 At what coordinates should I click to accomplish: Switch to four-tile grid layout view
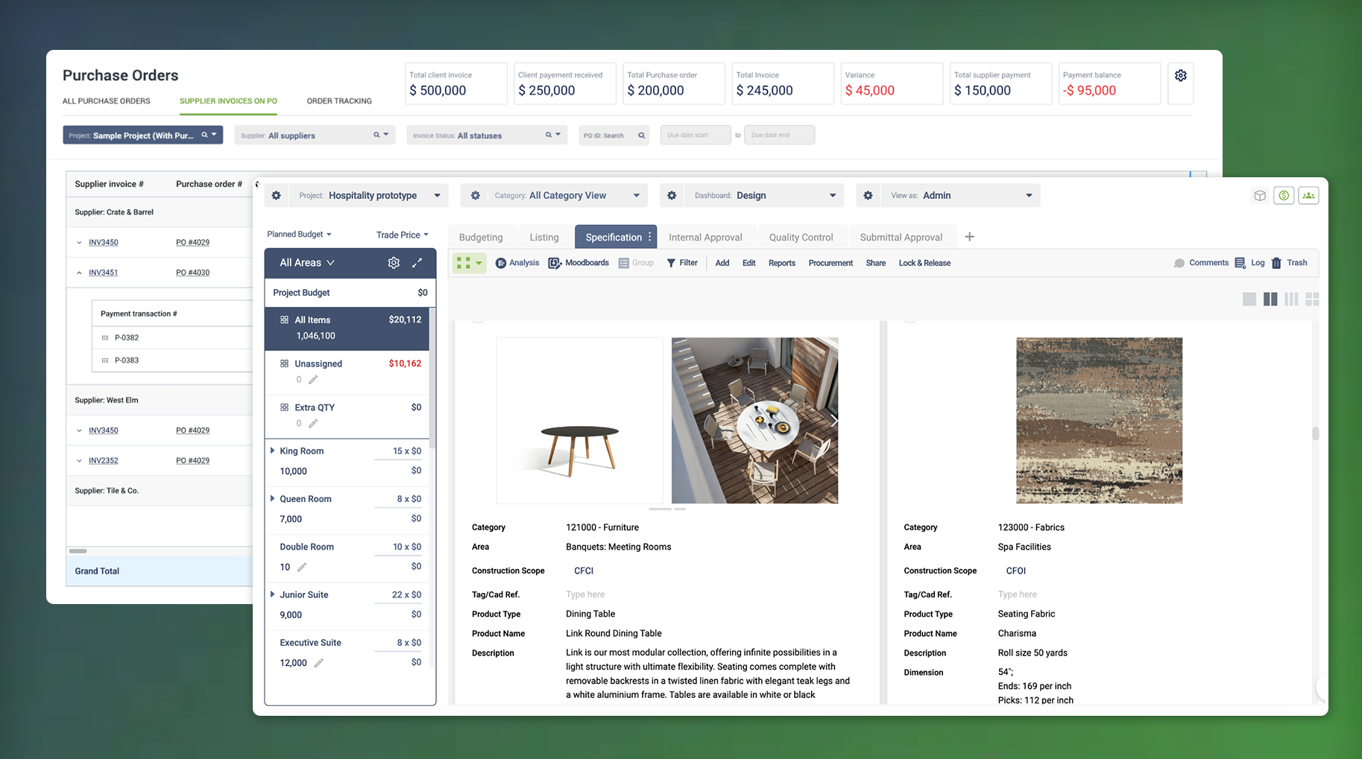tap(1312, 299)
